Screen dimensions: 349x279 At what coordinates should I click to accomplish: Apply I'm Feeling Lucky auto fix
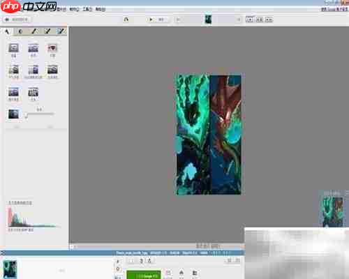click(13, 72)
